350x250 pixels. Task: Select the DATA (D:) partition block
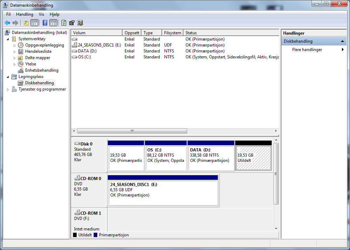tap(211, 156)
